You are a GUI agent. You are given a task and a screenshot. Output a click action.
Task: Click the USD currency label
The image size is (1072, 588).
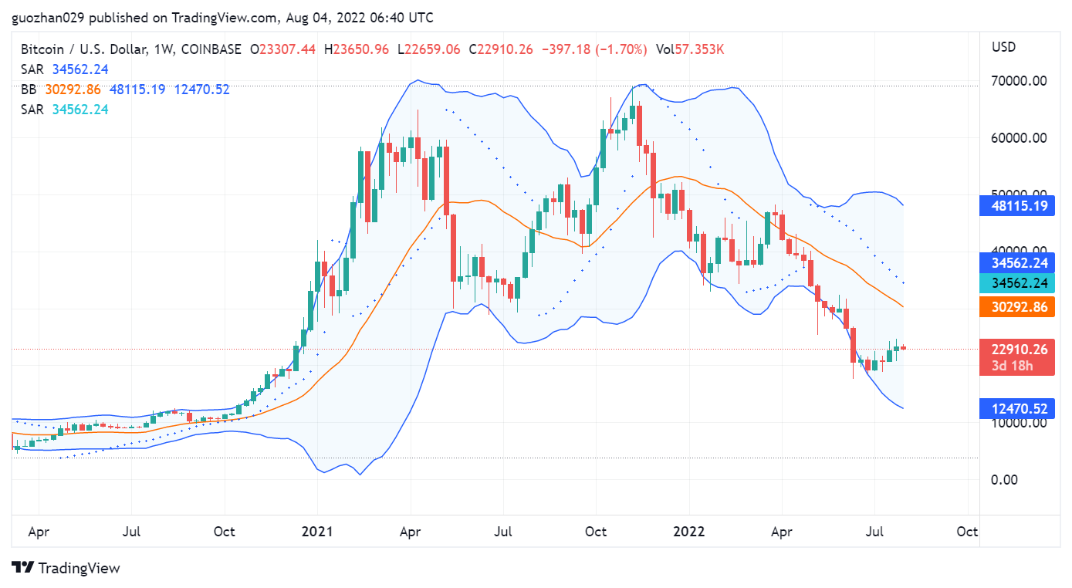tap(1003, 47)
